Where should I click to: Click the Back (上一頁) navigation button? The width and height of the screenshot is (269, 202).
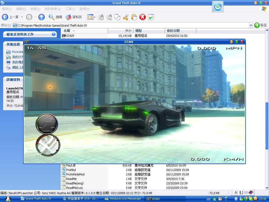(10, 17)
